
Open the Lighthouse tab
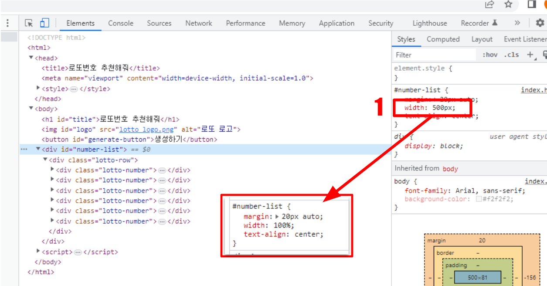430,23
